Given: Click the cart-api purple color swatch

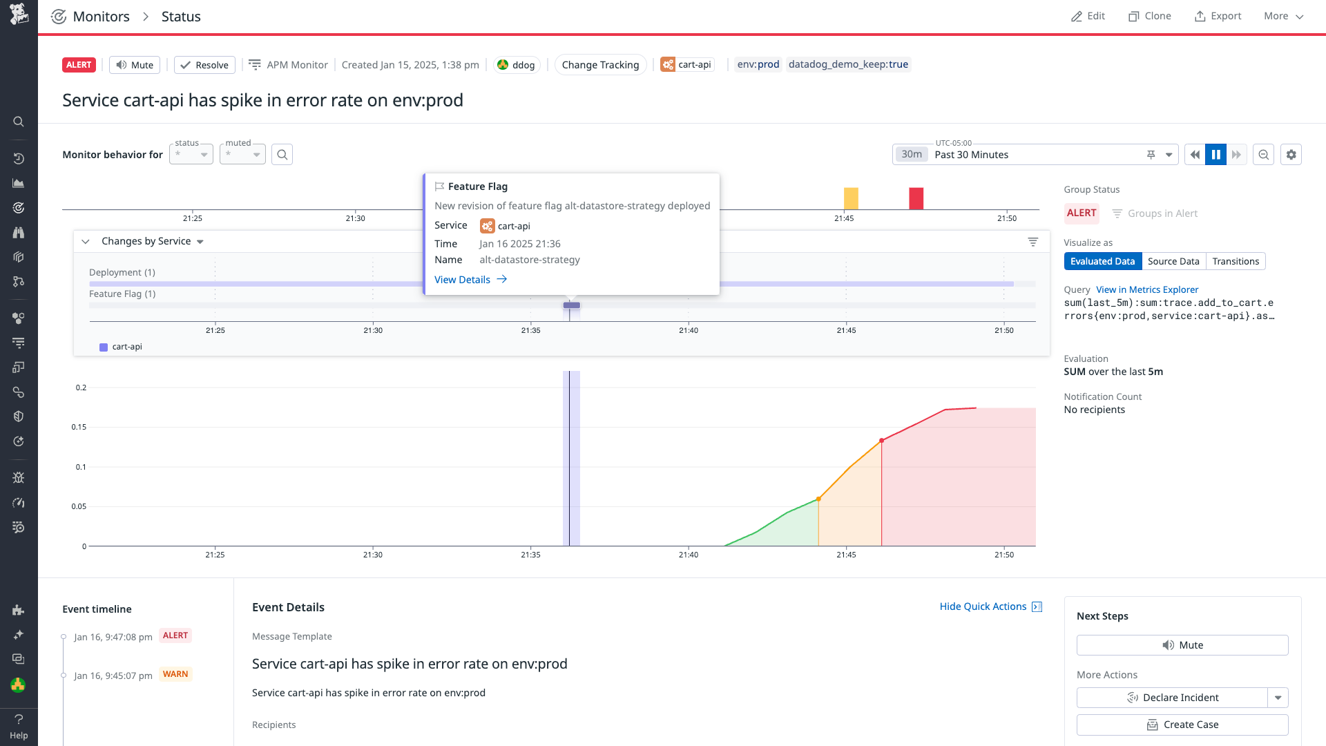Looking at the screenshot, I should pos(103,346).
